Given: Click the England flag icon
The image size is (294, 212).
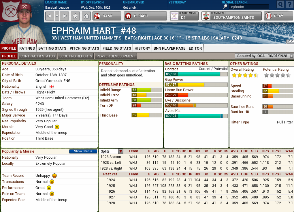Looking at the screenshot, I should click(52, 87).
